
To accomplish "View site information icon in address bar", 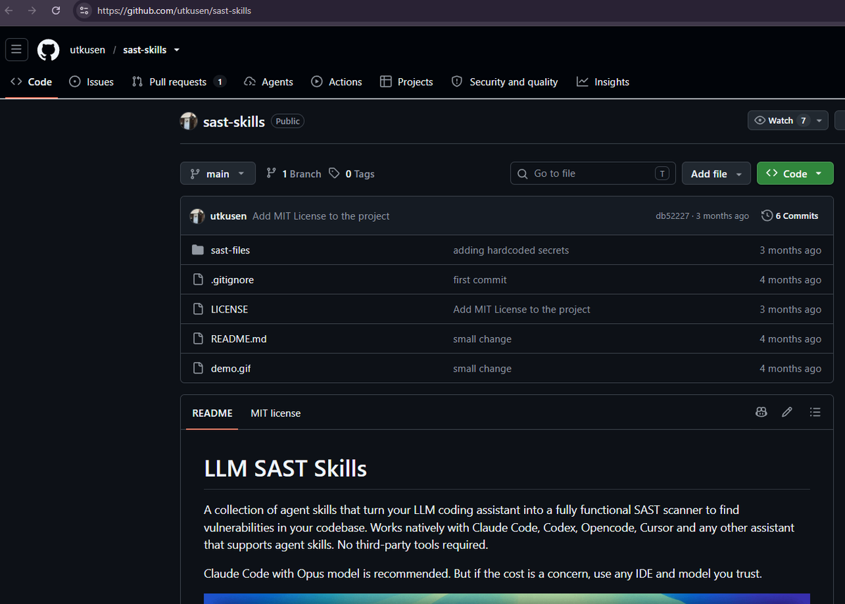I will (84, 11).
